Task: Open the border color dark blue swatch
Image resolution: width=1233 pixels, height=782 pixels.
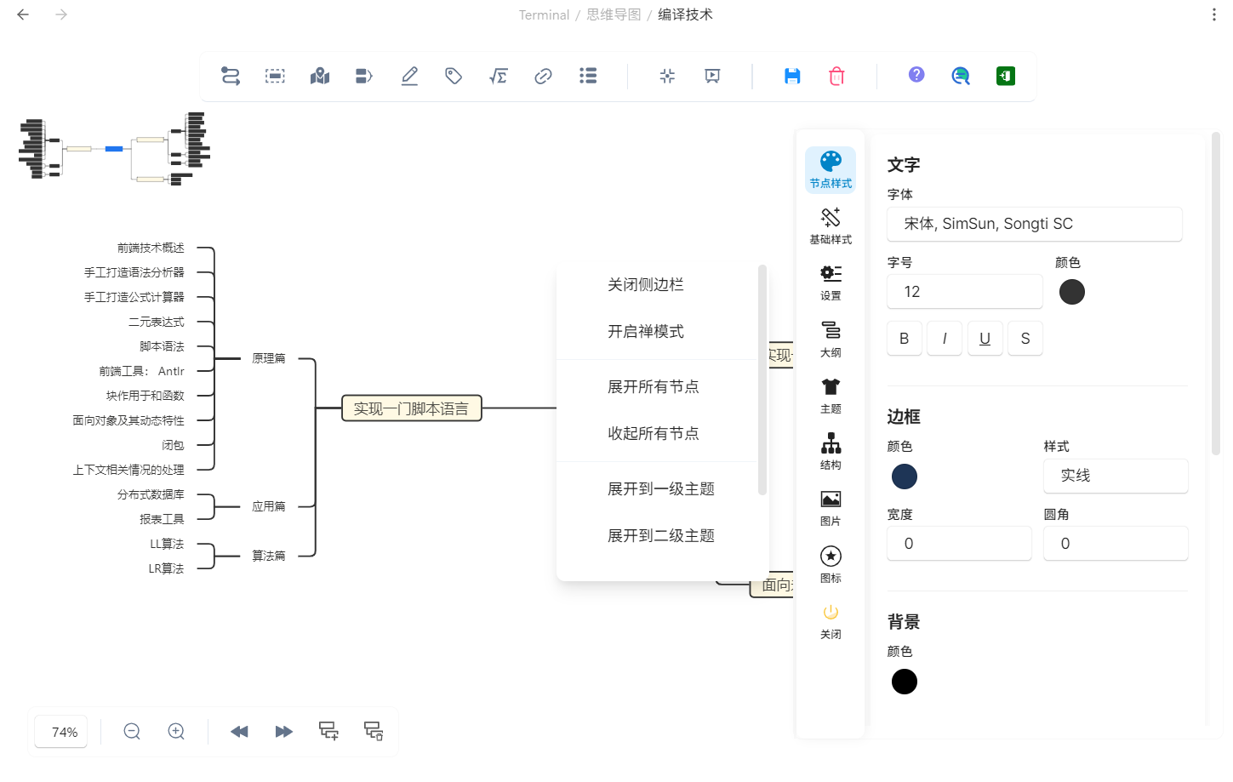Action: (x=905, y=477)
